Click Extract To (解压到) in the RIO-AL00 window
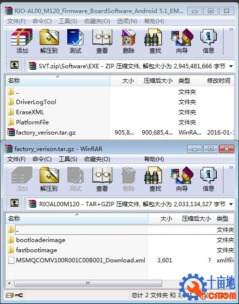The image size is (239, 304). (x=49, y=41)
